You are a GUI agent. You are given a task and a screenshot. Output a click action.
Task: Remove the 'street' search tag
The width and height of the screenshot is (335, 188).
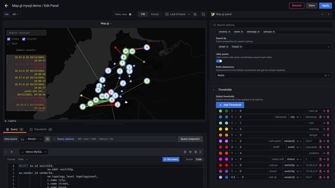[x=227, y=46]
